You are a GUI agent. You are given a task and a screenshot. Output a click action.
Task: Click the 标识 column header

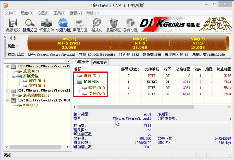tap(167, 69)
